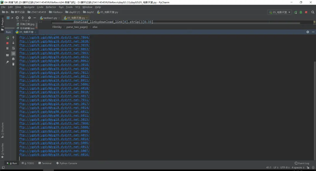Open the link ending in yg90.dydytt.net:7060/

coord(54,123)
